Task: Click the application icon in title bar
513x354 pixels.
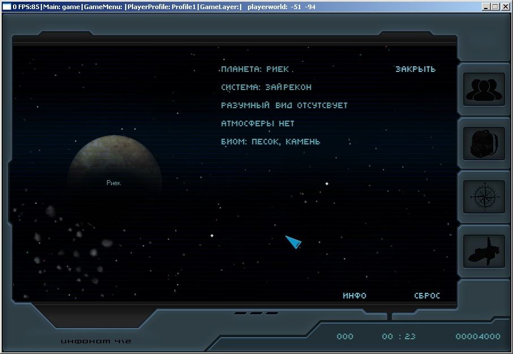Action: click(x=7, y=7)
